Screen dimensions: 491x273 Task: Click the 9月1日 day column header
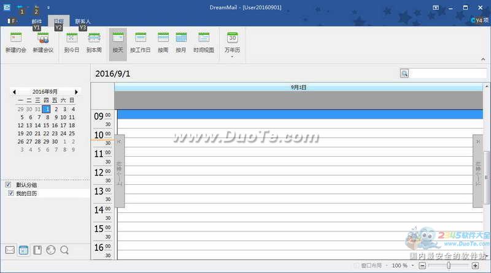(x=298, y=88)
